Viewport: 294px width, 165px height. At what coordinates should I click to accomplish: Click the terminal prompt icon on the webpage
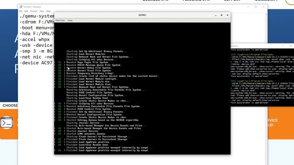coord(6,123)
